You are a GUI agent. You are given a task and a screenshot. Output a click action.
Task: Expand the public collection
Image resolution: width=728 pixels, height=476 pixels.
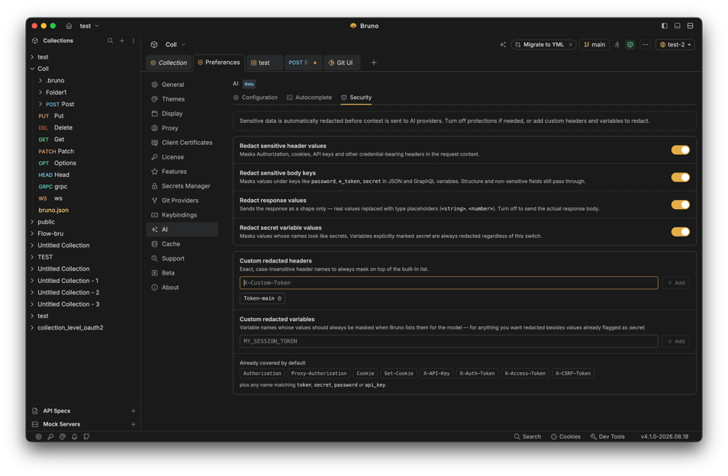(32, 222)
